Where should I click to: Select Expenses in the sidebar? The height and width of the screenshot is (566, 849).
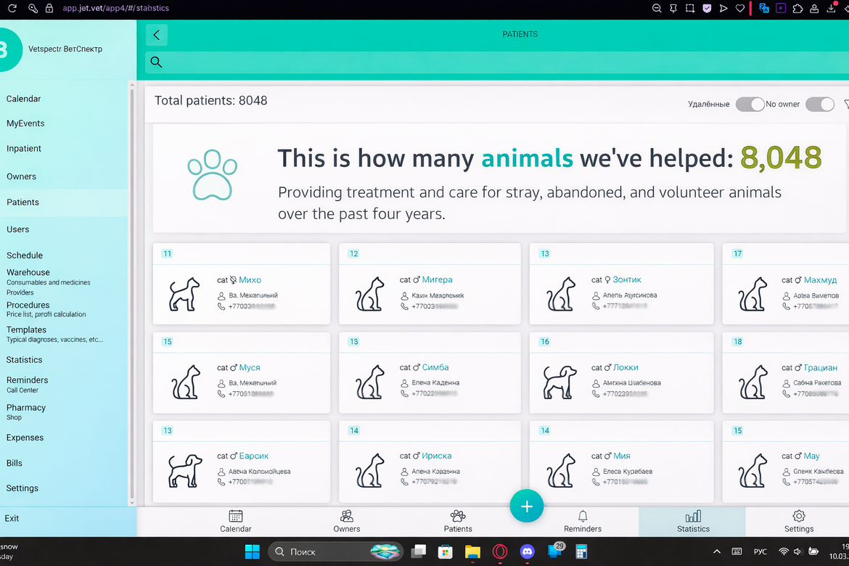(25, 438)
